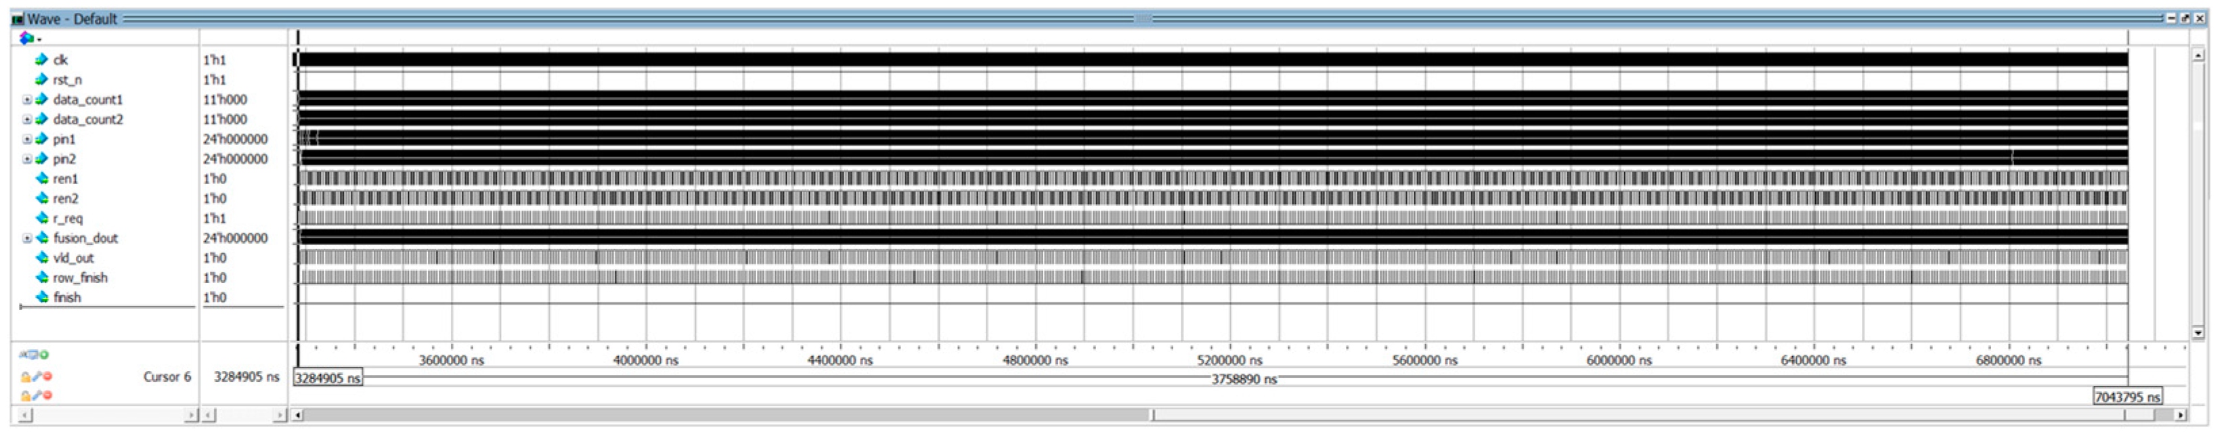Click signal names pane scroll left arrow

24,416
